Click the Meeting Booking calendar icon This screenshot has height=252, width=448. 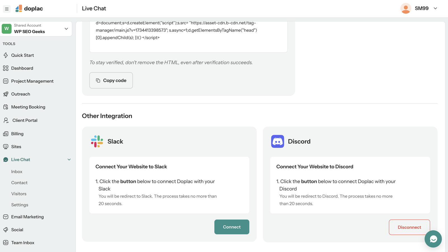pos(6,107)
